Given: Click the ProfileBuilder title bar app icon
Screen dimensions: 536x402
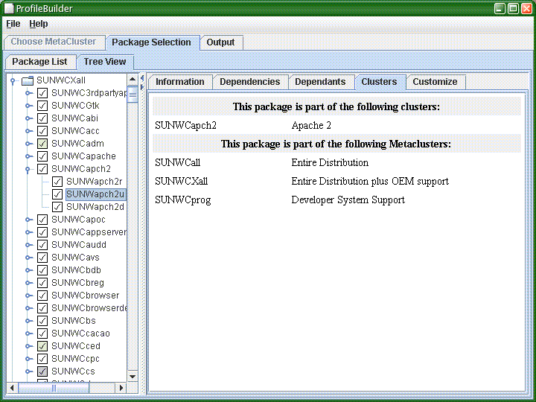Looking at the screenshot, I should click(9, 8).
